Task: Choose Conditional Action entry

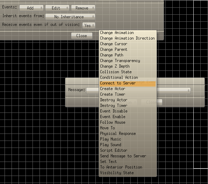Action: [x=128, y=77]
